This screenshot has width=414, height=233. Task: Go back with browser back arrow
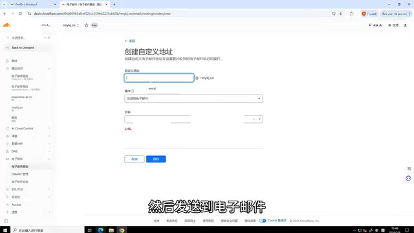(5, 14)
